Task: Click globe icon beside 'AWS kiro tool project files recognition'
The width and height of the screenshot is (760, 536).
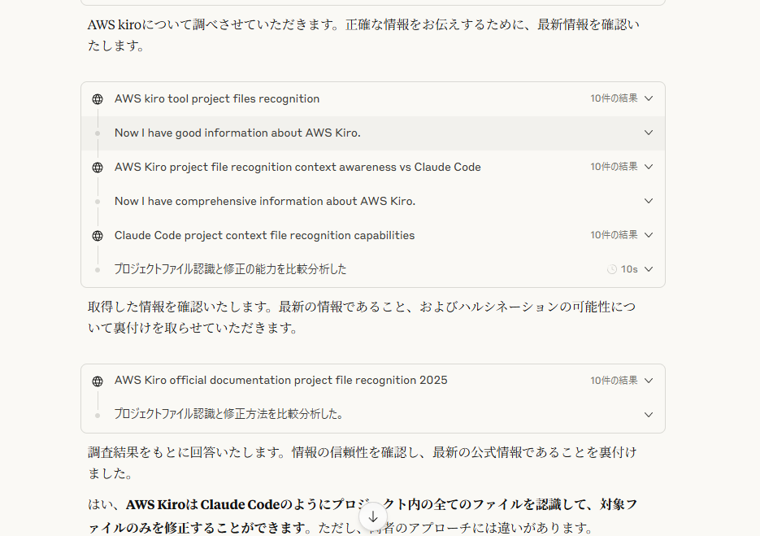Action: (x=98, y=99)
